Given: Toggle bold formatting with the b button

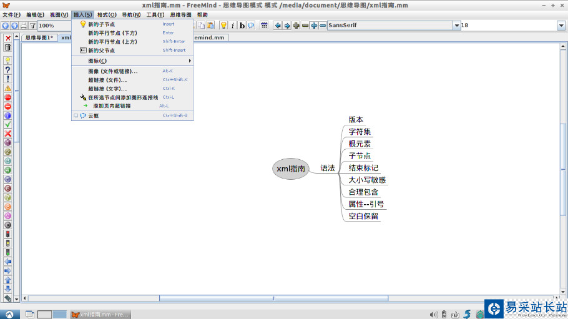Looking at the screenshot, I should tap(242, 25).
